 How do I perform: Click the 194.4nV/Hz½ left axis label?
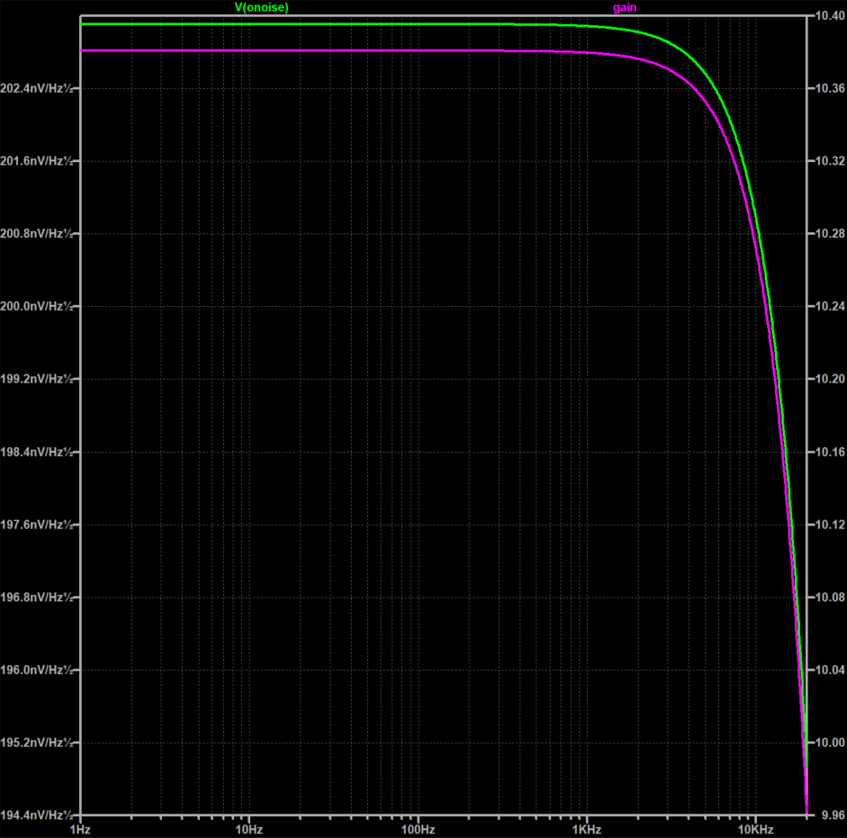click(38, 815)
